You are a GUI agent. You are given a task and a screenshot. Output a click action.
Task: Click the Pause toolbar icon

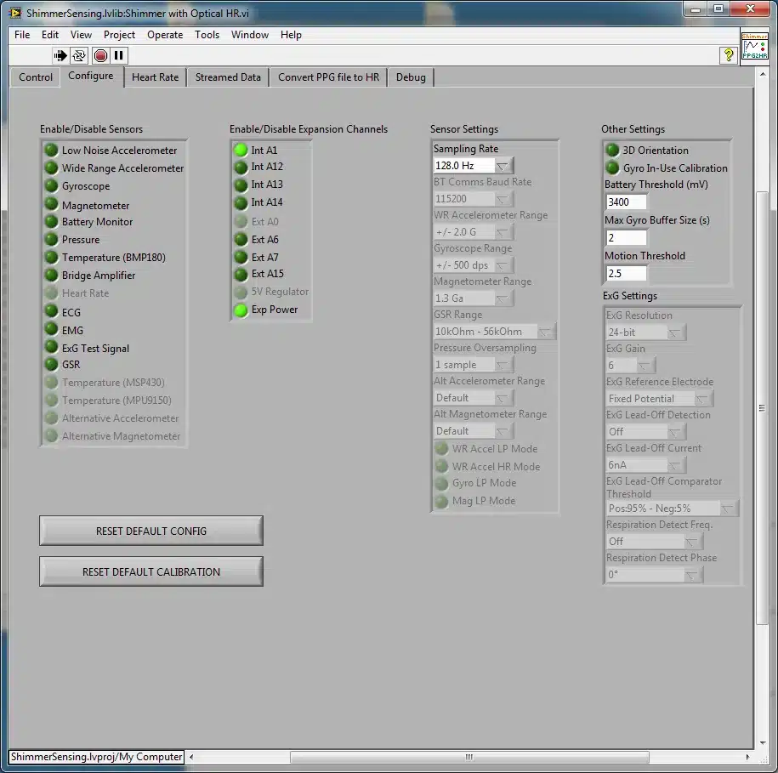click(x=118, y=55)
